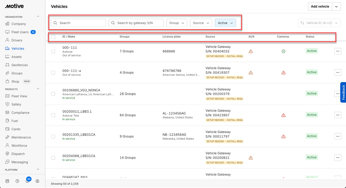Open Fleet View via its map icon

pyautogui.click(x=7, y=96)
